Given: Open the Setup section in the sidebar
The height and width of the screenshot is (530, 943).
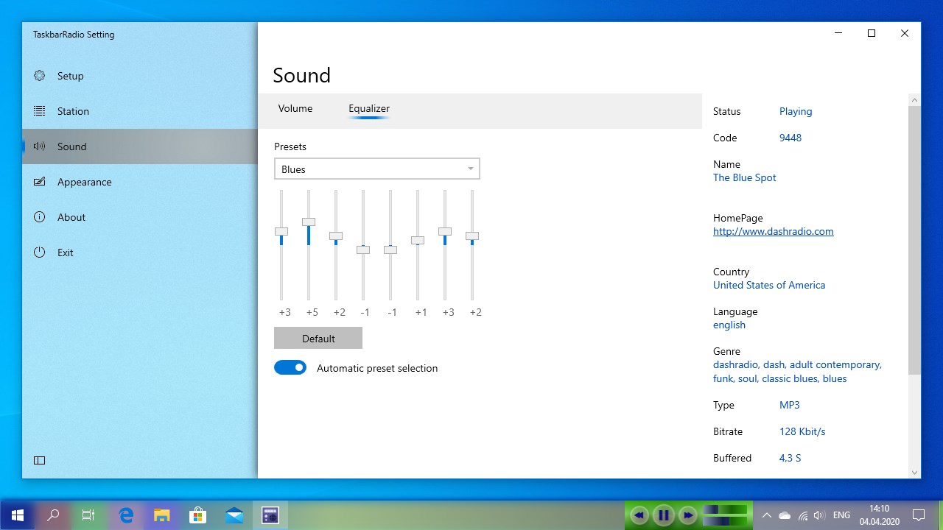Looking at the screenshot, I should [140, 76].
